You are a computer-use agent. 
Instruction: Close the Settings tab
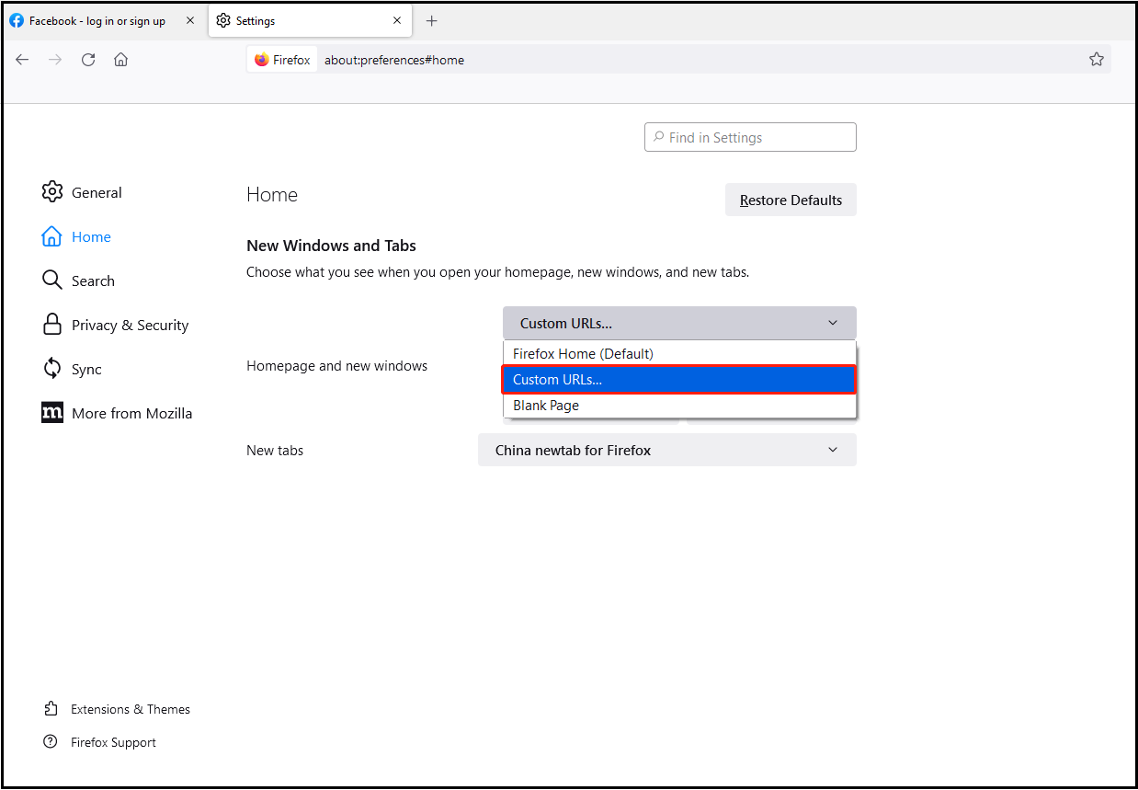pyautogui.click(x=397, y=20)
